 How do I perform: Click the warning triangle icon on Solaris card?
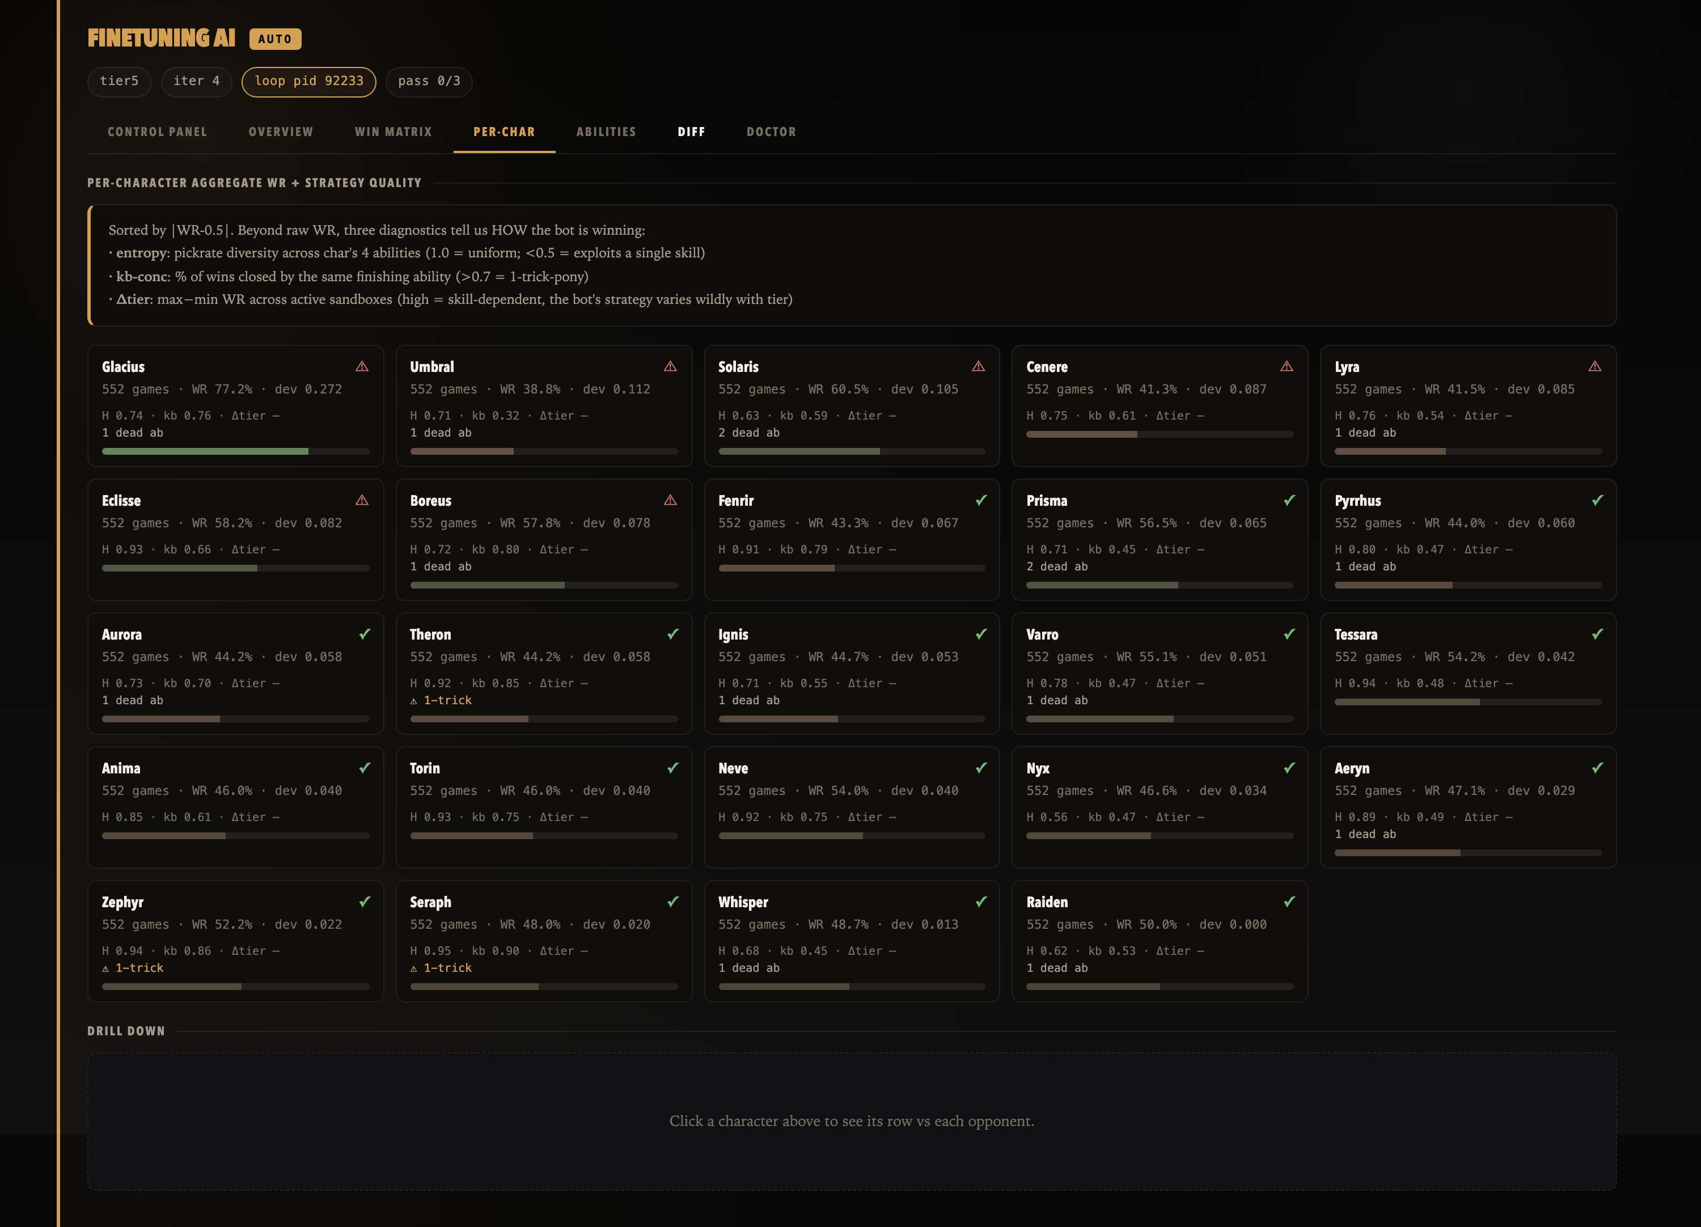click(979, 366)
